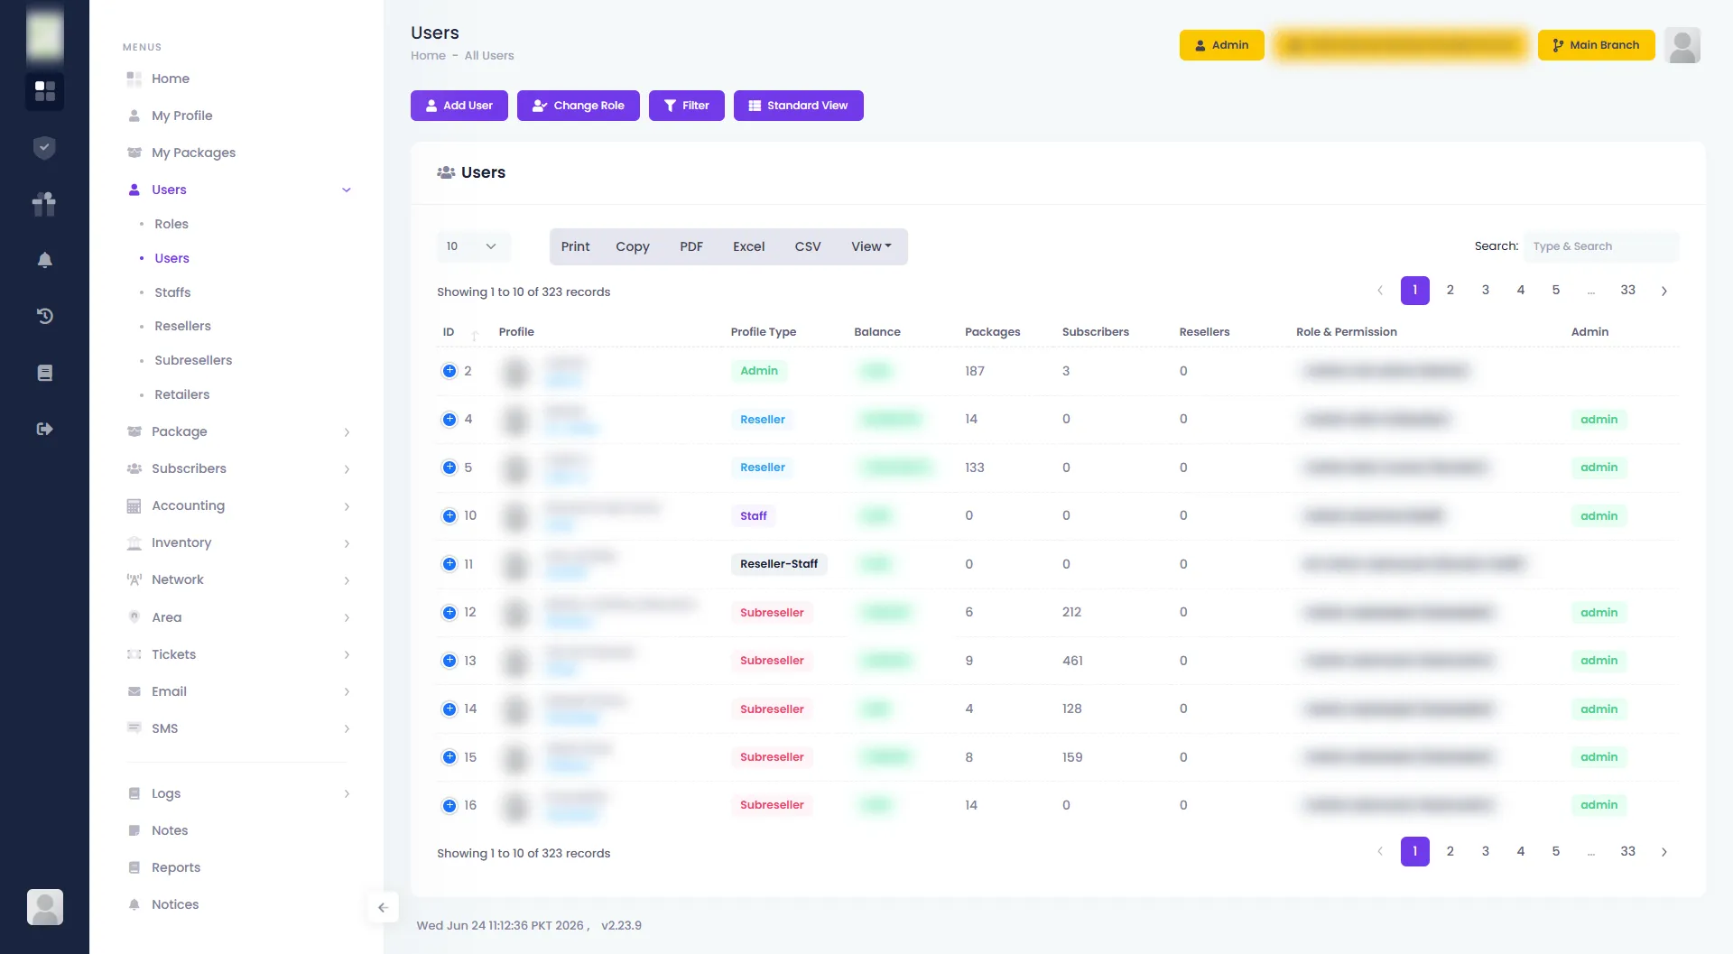The image size is (1733, 954).
Task: Export table as CSV
Action: pos(808,246)
